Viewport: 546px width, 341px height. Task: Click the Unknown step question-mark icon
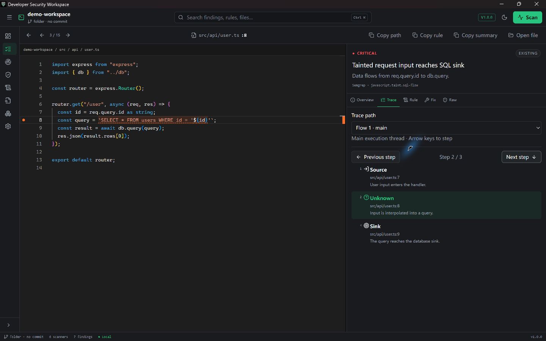366,197
